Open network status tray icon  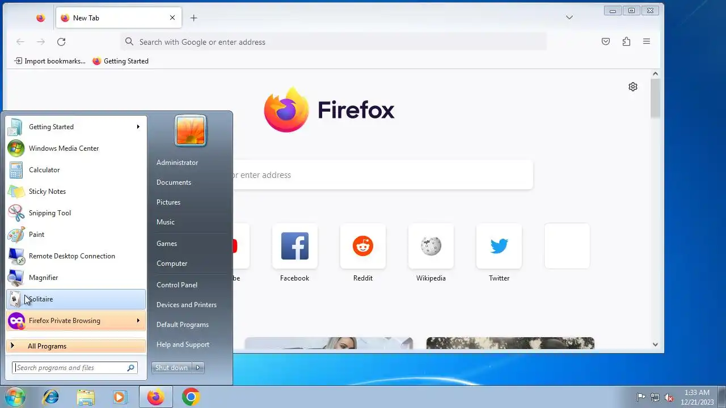point(655,397)
